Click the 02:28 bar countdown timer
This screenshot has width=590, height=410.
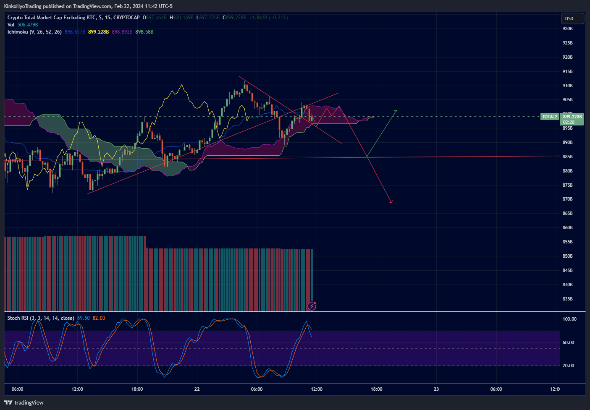coord(569,122)
